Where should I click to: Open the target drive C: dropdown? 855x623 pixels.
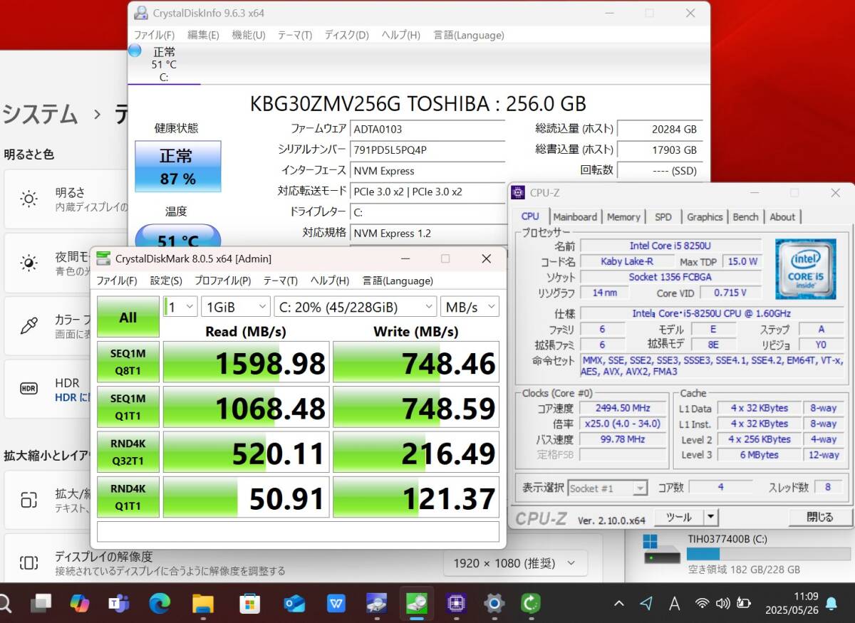355,307
